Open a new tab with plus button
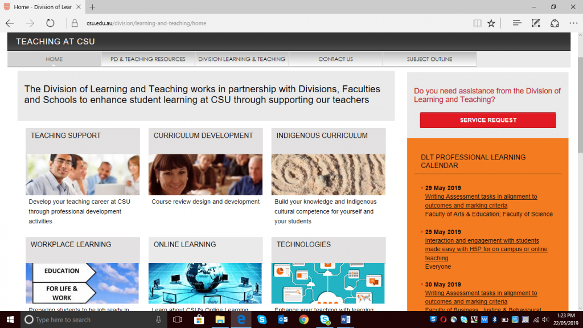Screen dimensions: 583x328 click(92, 7)
